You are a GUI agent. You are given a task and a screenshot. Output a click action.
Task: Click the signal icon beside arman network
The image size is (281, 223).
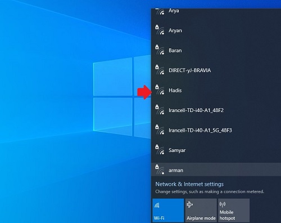(160, 170)
